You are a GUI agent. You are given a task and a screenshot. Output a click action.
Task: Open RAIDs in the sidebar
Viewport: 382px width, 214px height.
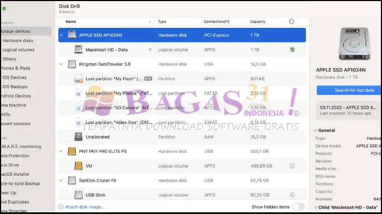pos(5,115)
